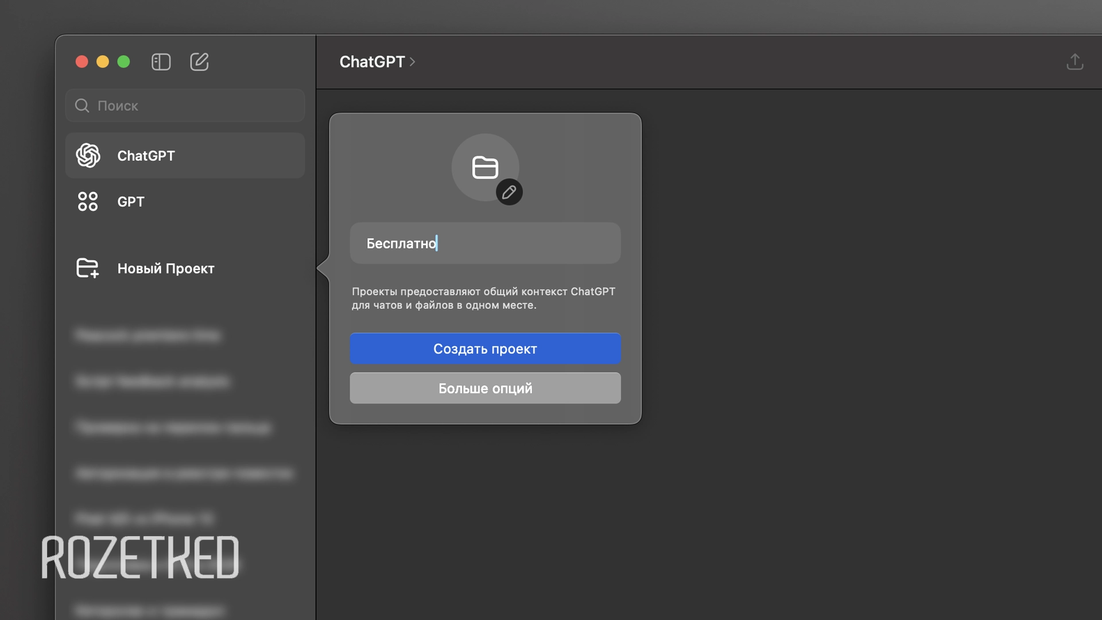
Task: Click the project name field showing Бесплатно
Action: point(485,243)
